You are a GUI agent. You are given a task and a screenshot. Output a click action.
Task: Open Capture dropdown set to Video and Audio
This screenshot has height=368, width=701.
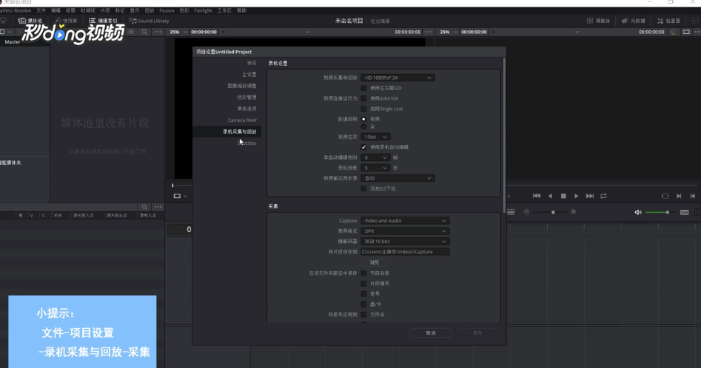[405, 221]
